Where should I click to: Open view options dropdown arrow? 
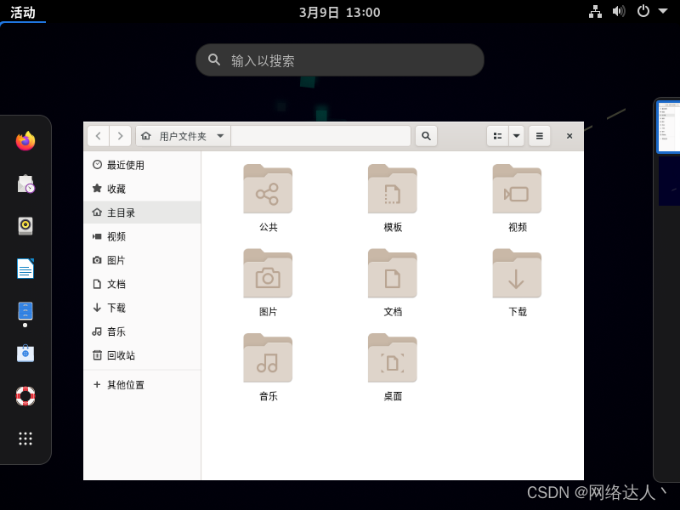coord(516,136)
